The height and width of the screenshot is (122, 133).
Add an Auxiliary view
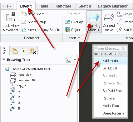(x=125, y=30)
